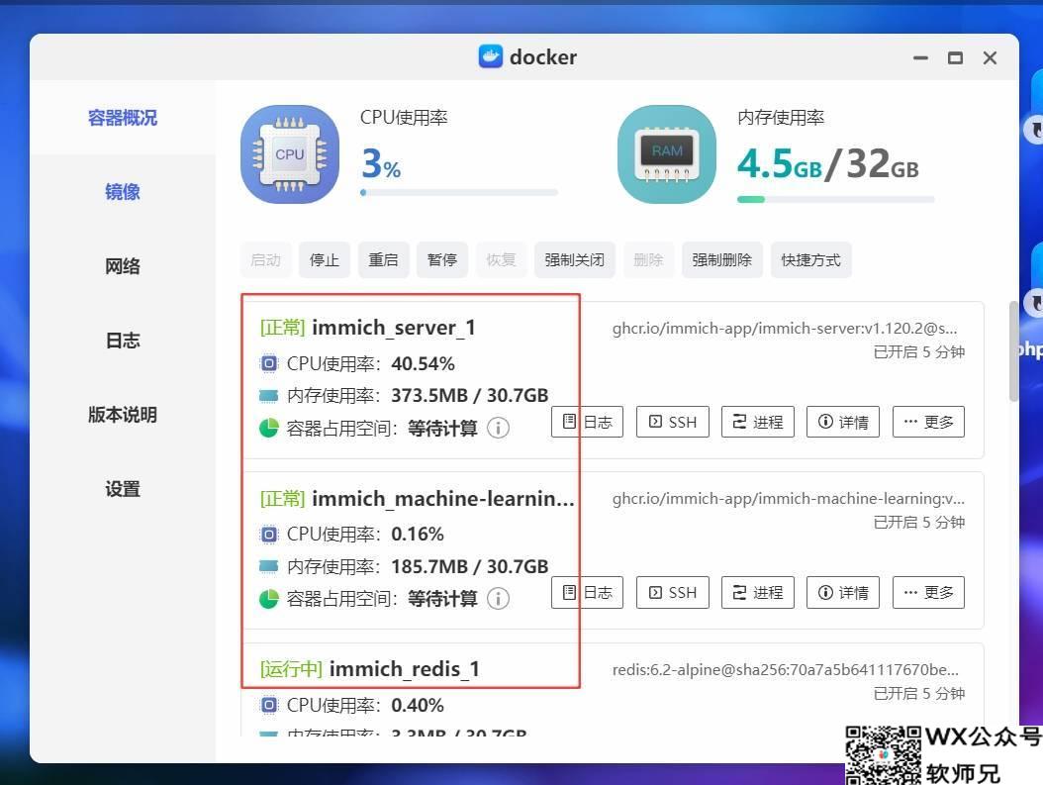Click CPU usage icon of immich_machine-learning
The height and width of the screenshot is (785, 1043).
pyautogui.click(x=269, y=535)
